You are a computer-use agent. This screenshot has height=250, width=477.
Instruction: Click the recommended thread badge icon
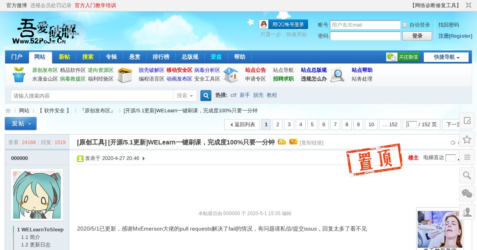pyautogui.click(x=282, y=142)
